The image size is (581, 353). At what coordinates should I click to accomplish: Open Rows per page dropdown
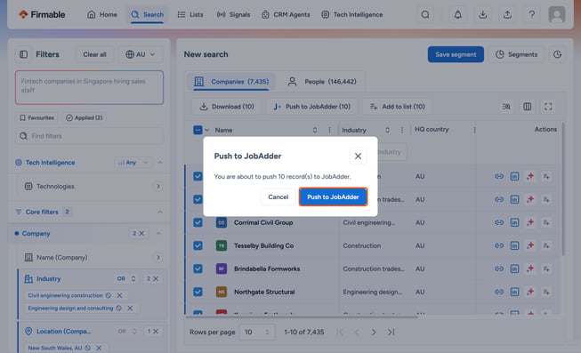(x=257, y=332)
